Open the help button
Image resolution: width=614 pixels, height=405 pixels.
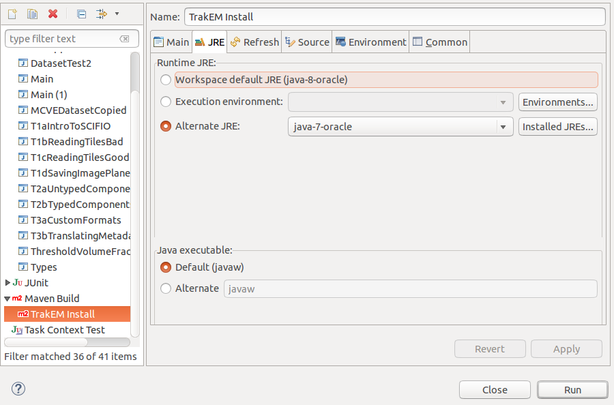tap(18, 389)
